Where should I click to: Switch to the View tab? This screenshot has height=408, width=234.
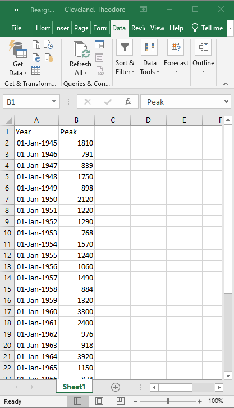pyautogui.click(x=157, y=28)
